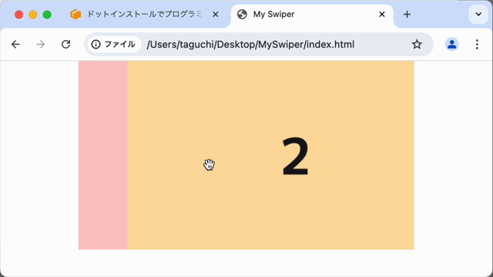The image size is (493, 277).
Task: Reload the current page
Action: pyautogui.click(x=65, y=45)
